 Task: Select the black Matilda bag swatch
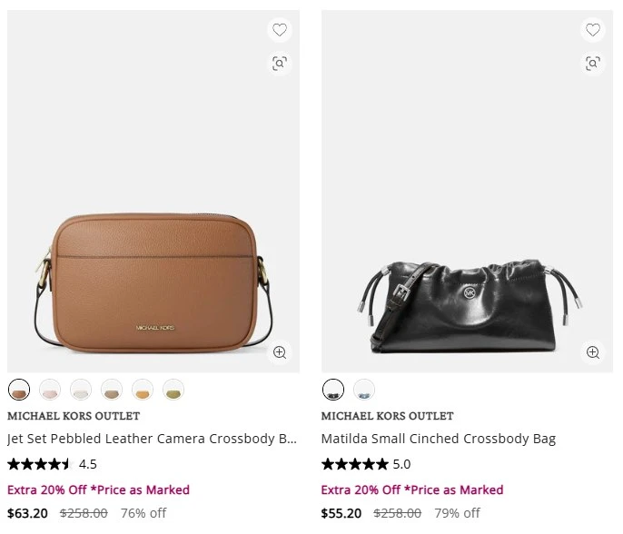(333, 390)
